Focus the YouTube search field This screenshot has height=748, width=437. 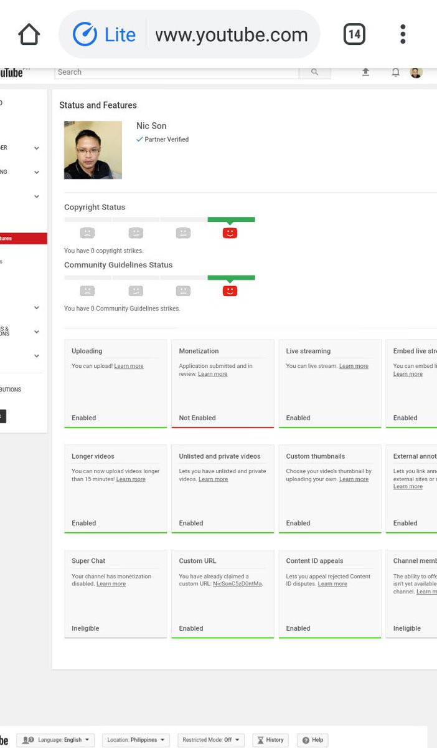(177, 72)
